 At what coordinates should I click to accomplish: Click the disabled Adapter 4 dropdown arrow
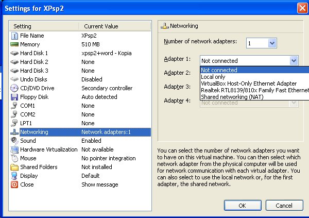pos(294,103)
